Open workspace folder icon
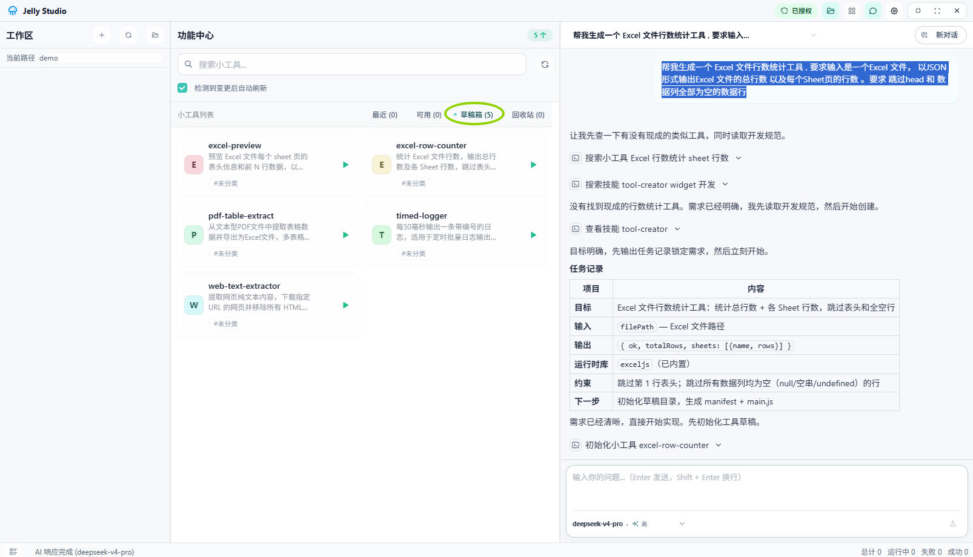Screen dimensions: 973x557 coord(155,35)
